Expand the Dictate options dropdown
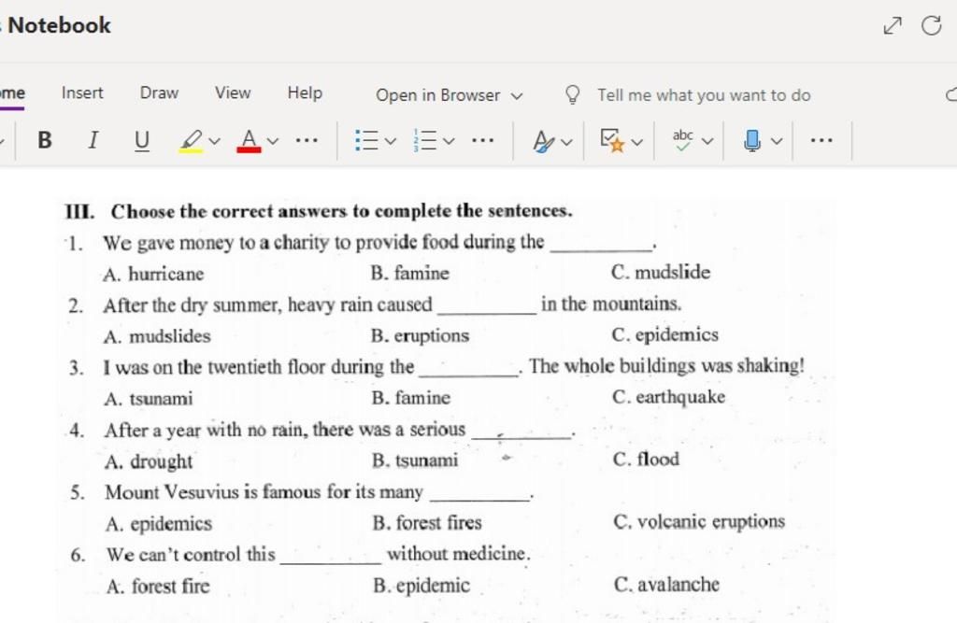Image resolution: width=957 pixels, height=623 pixels. tap(777, 142)
